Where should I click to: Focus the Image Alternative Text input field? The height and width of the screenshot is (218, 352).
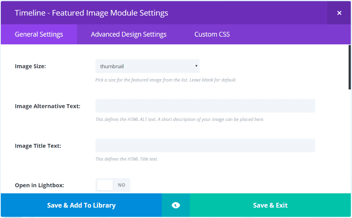[x=205, y=106]
